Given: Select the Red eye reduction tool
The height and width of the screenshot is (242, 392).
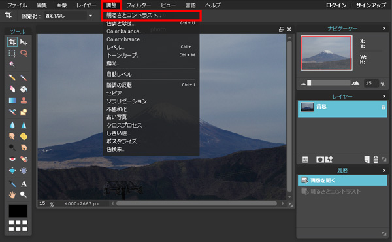Looking at the screenshot, I should coord(12,159).
